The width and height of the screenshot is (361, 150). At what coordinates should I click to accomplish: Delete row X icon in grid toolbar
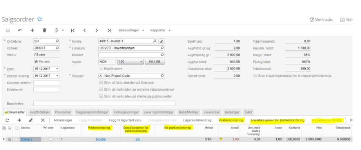(43, 120)
